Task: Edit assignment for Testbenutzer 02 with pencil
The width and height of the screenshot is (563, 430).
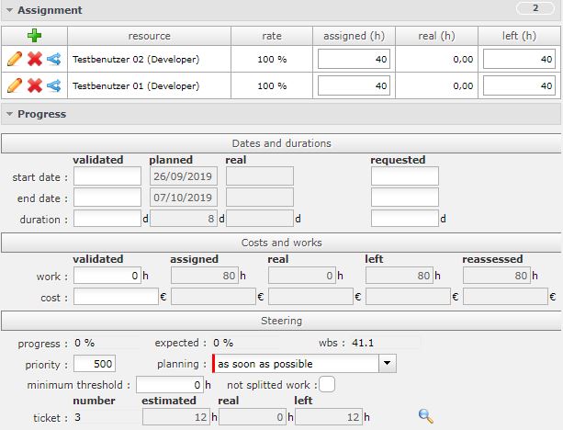Action: pos(14,60)
